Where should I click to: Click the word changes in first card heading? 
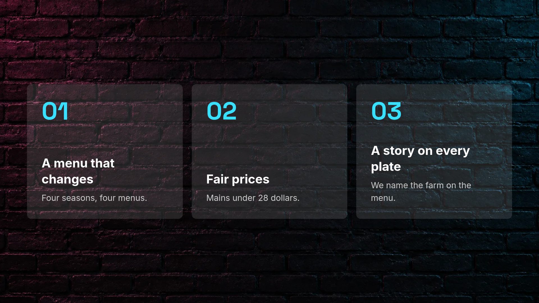point(67,180)
